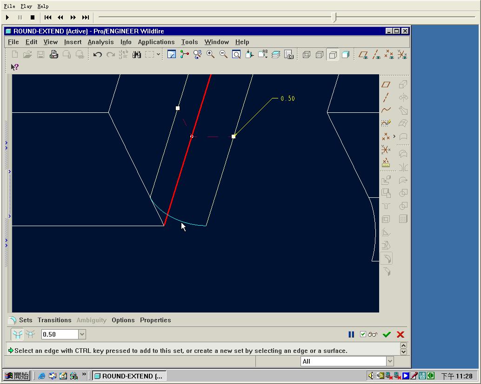Viewport: 481px width, 384px height.
Task: Switch display to Wireframe
Action: click(x=307, y=54)
